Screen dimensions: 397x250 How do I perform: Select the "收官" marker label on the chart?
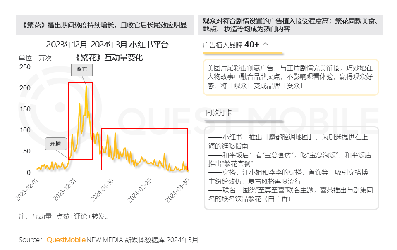[x=82, y=70]
